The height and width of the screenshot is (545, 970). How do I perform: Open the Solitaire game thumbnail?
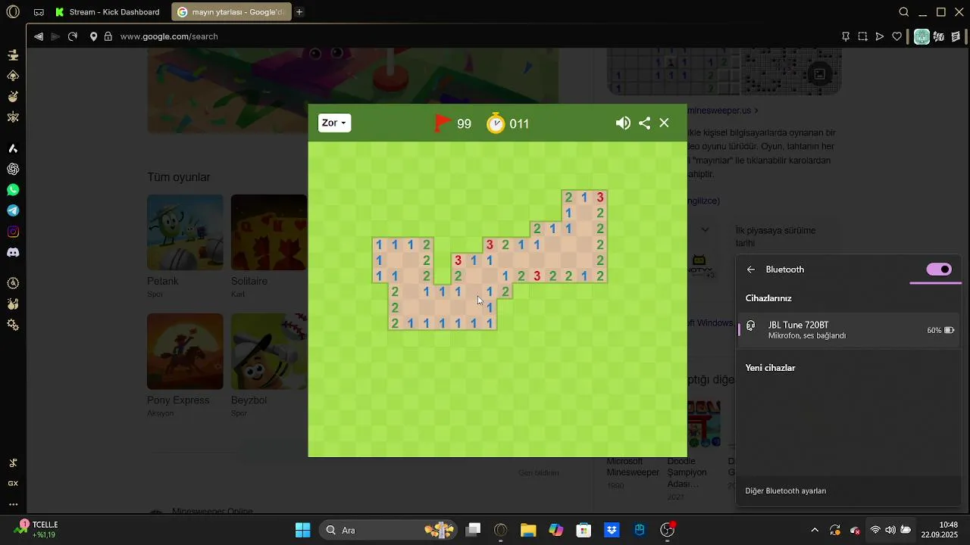269,232
